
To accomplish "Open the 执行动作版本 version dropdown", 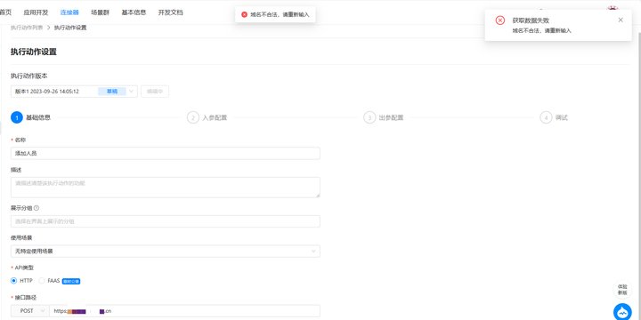I will 74,92.
